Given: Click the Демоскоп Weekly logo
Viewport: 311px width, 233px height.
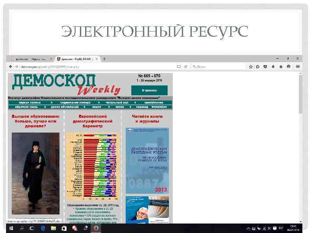Looking at the screenshot, I should point(67,85).
